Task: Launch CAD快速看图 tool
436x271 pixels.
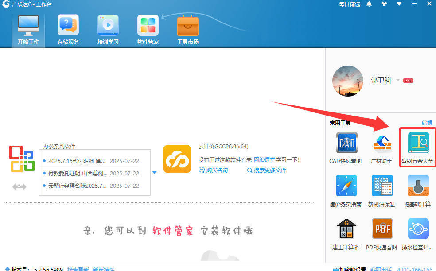Action: click(346, 143)
